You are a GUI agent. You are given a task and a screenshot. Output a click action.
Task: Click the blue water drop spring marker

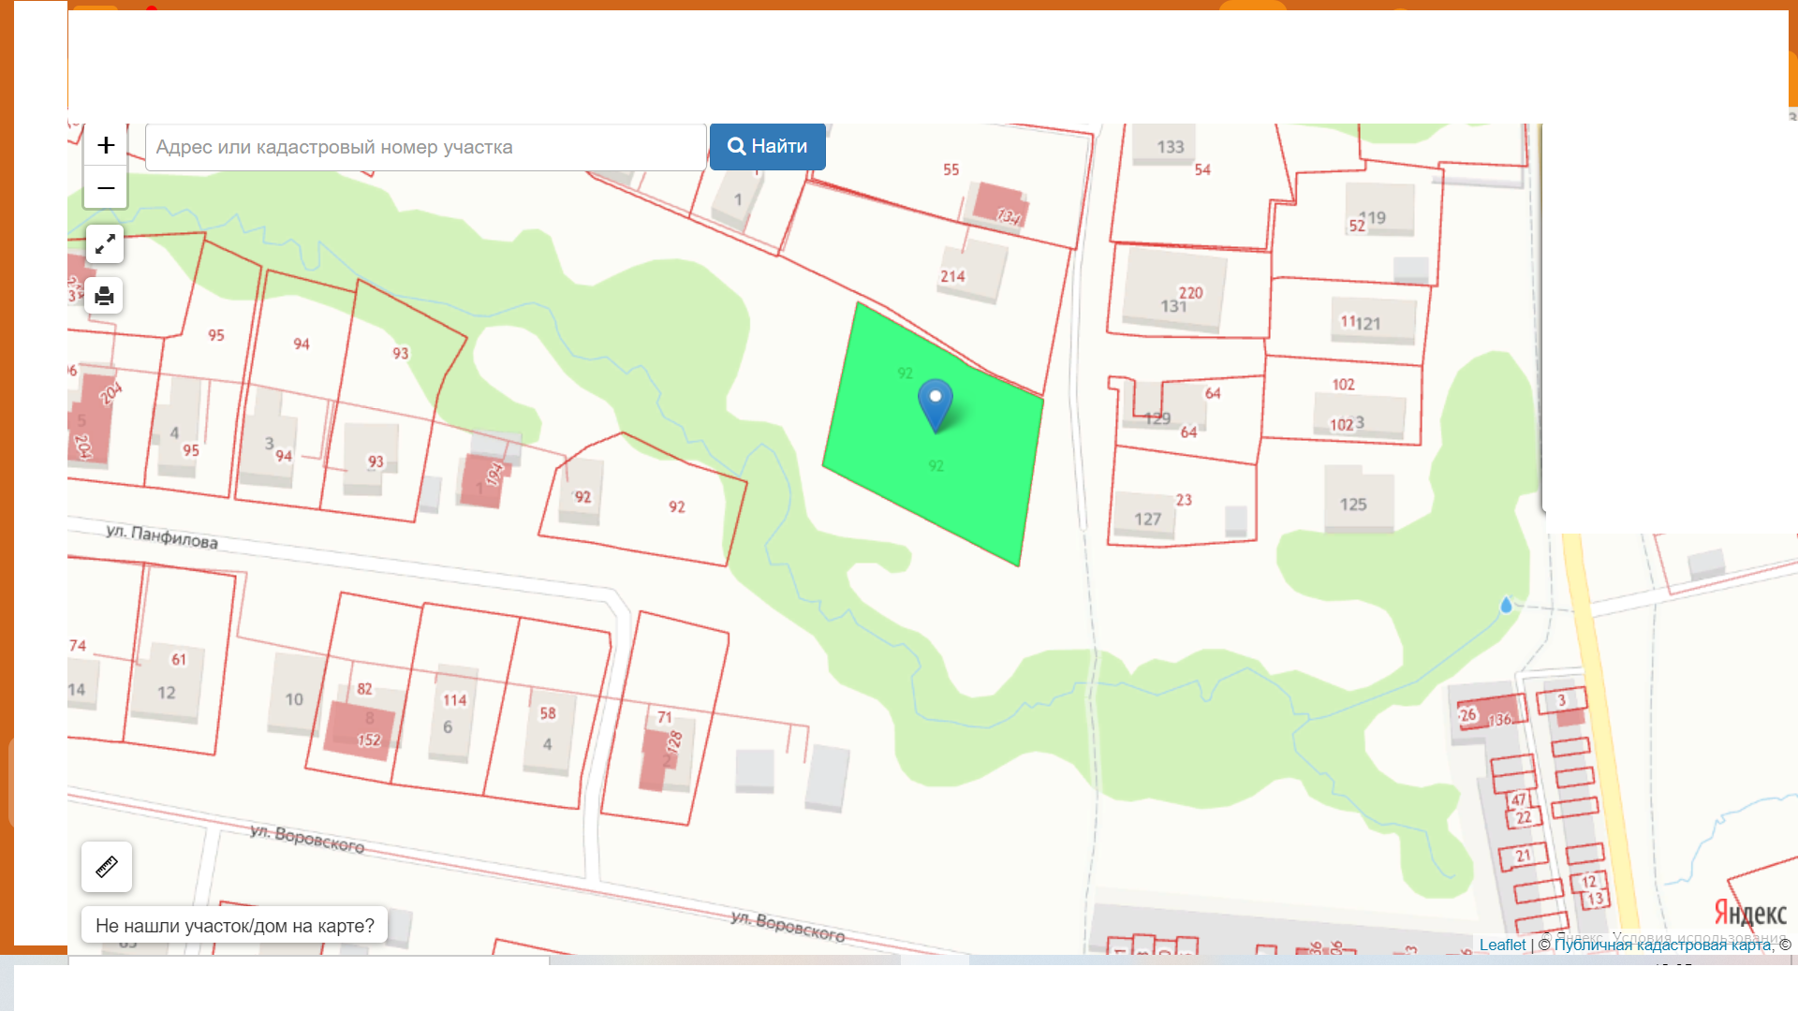pos(1506,606)
